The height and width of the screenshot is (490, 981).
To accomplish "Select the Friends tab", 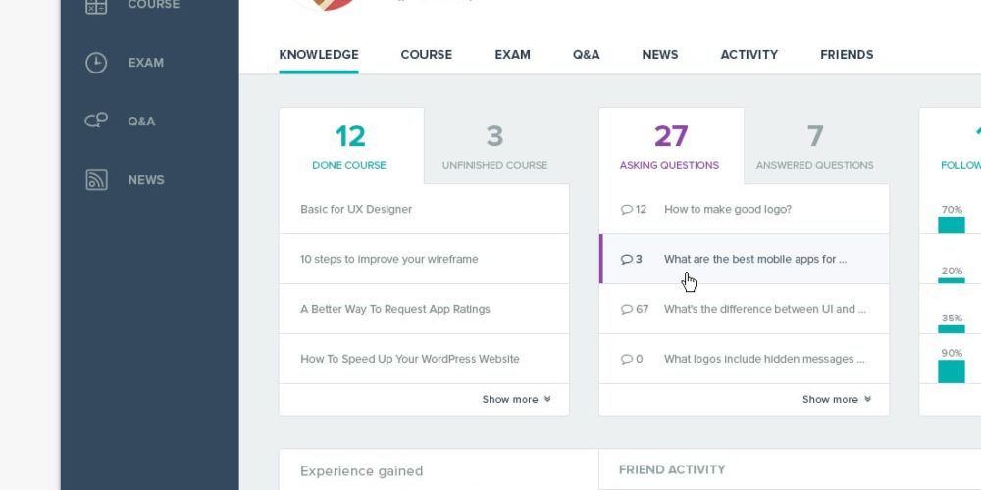I will (847, 55).
